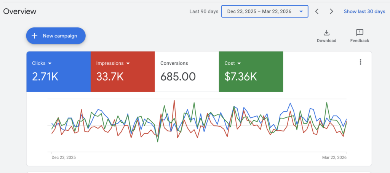
Task: Open the three-dot more options menu
Action: (360, 62)
